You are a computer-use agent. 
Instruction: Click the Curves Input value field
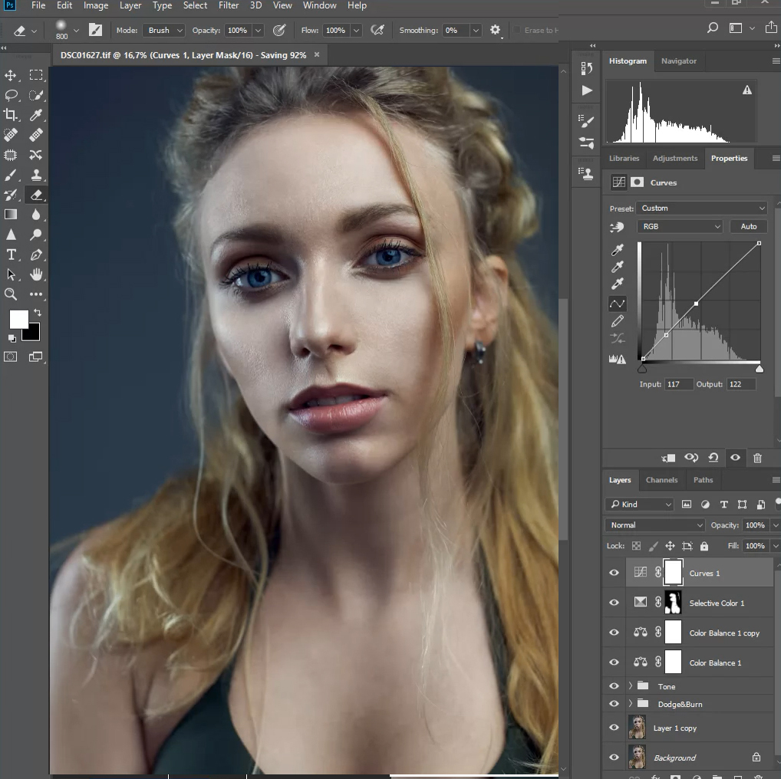[679, 384]
